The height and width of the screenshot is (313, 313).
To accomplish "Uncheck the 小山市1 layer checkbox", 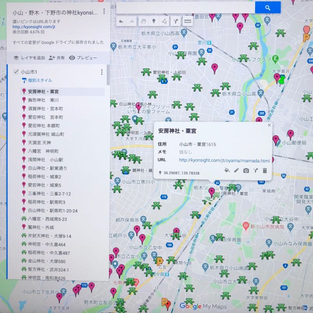I will [16, 72].
